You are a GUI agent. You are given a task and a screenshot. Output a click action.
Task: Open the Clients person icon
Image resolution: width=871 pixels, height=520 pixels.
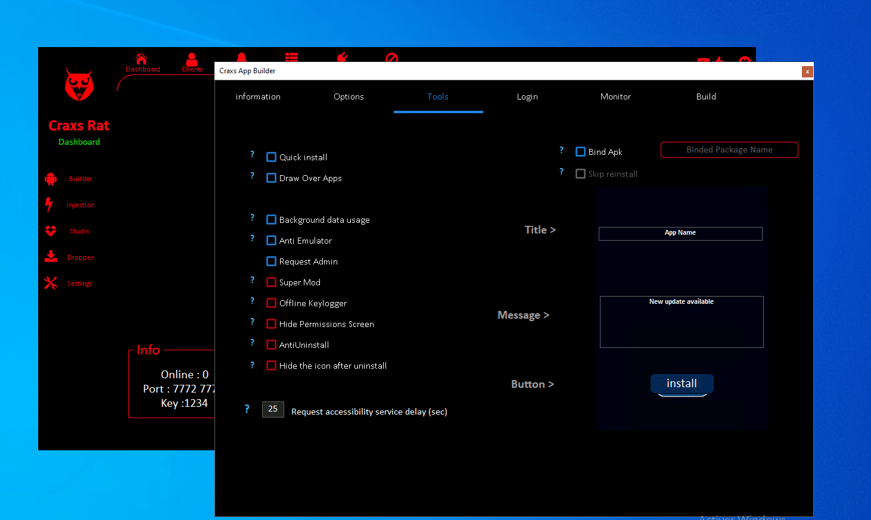click(192, 60)
